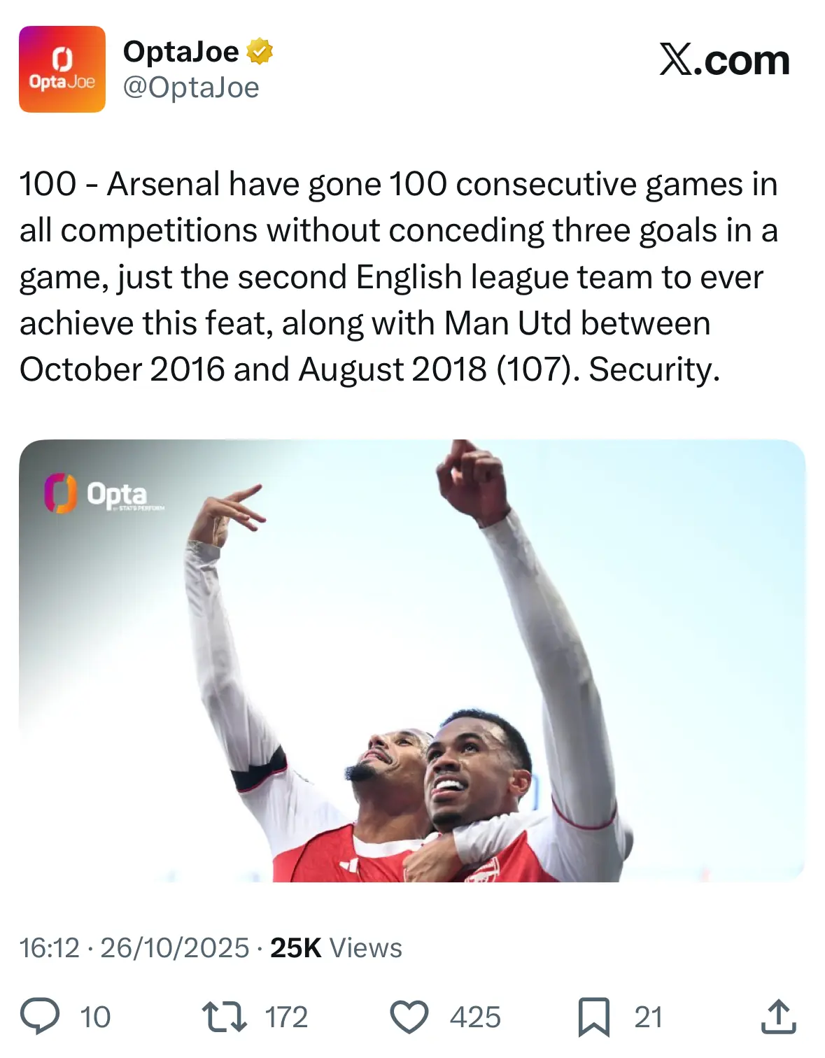Click the like count 425
825x1058 pixels.
pos(475,1017)
